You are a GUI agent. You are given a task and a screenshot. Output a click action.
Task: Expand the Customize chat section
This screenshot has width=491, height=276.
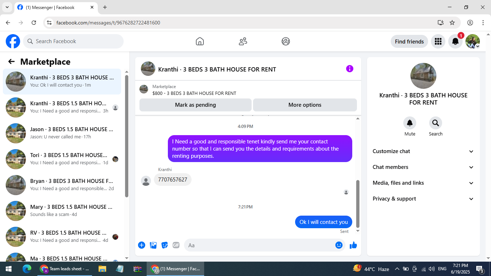[x=423, y=151]
